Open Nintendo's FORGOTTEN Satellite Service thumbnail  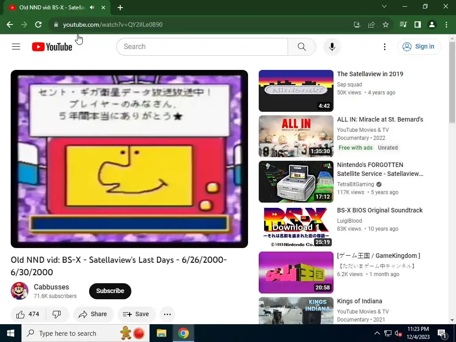296,182
